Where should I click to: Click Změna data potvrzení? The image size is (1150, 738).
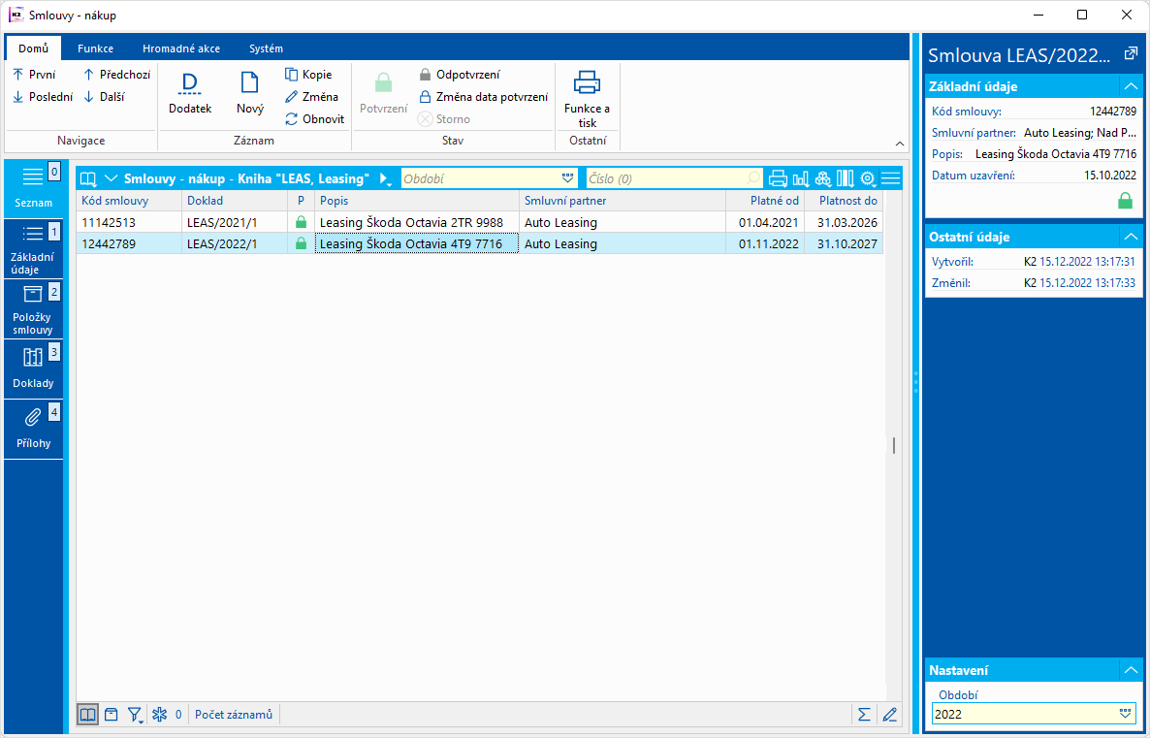click(483, 97)
